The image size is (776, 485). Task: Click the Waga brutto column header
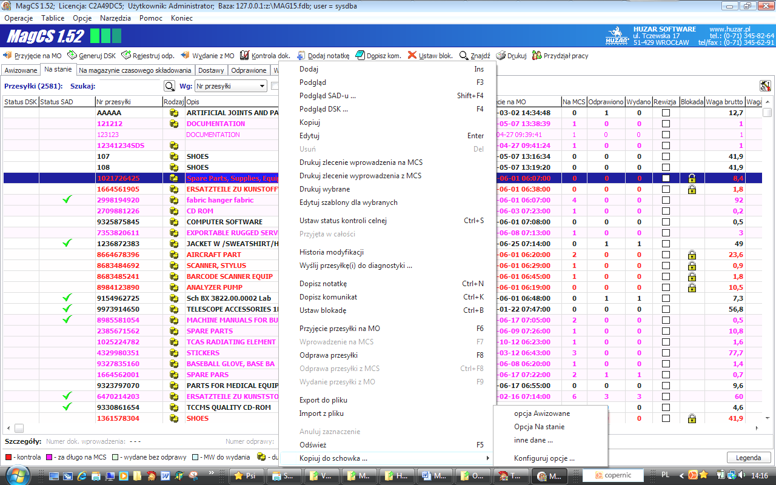pyautogui.click(x=724, y=102)
